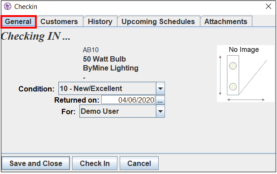Open the History tab
Image resolution: width=277 pixels, height=174 pixels.
click(x=100, y=21)
